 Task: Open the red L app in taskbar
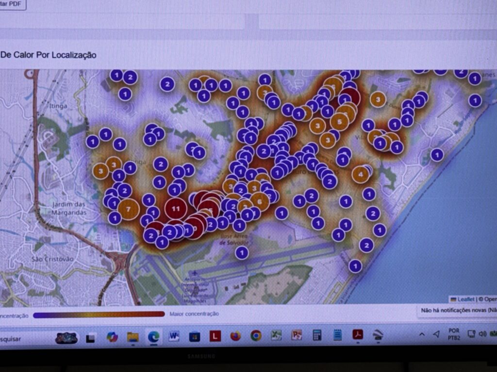pyautogui.click(x=215, y=336)
